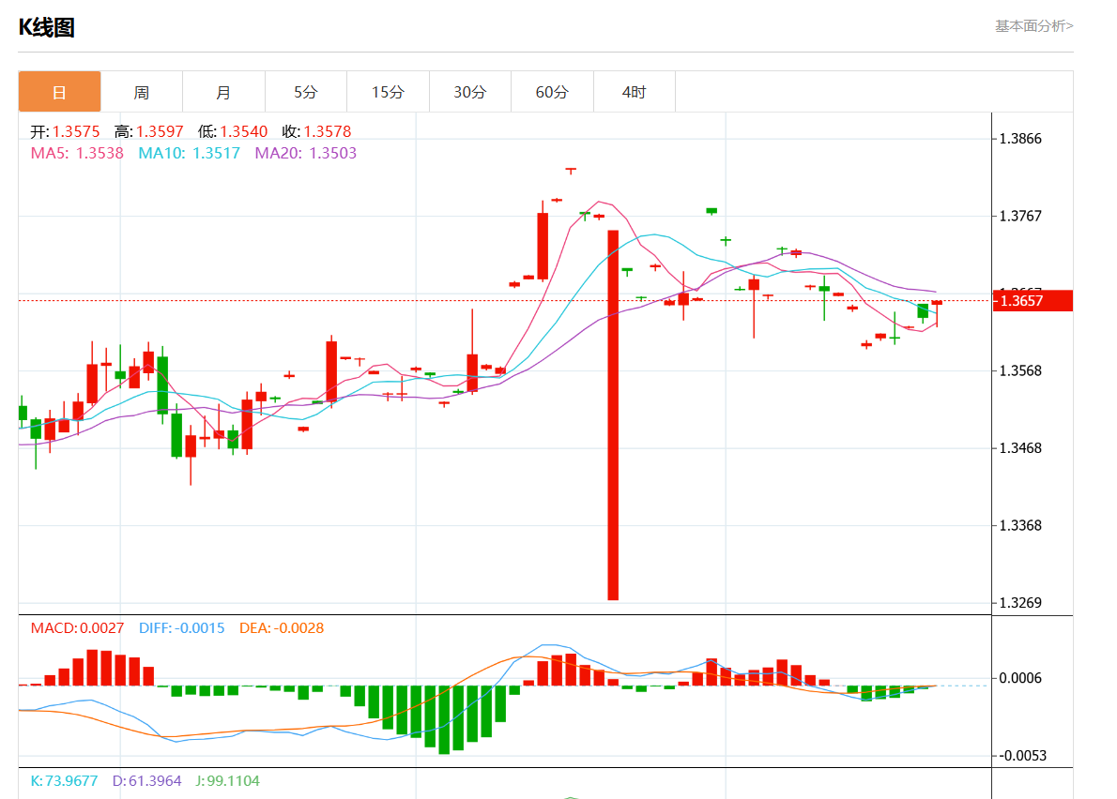Click the MA10: 1.3517 indicator value
Image resolution: width=1117 pixels, height=799 pixels.
(189, 153)
